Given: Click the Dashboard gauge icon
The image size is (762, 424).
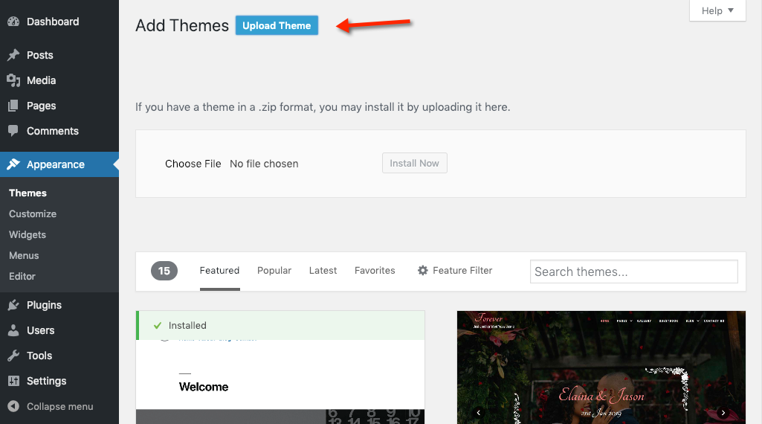Looking at the screenshot, I should (13, 22).
